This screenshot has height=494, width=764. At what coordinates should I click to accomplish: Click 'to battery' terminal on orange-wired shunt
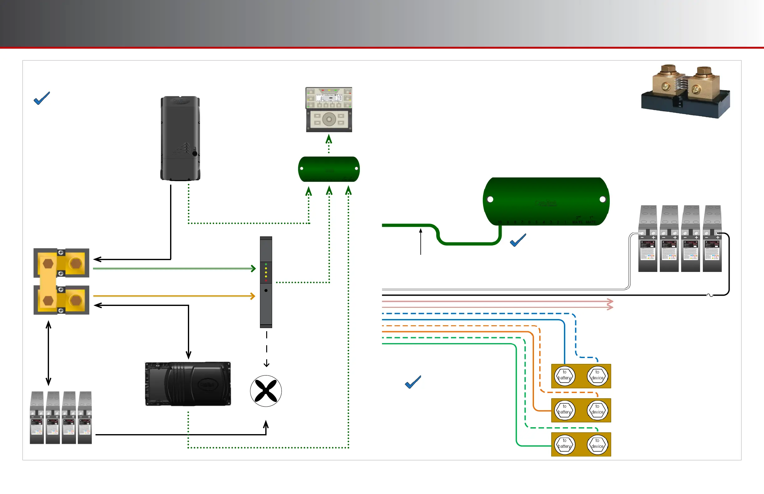pos(564,410)
